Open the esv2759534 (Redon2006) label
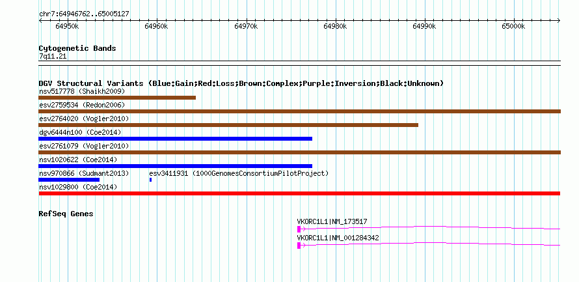Image resolution: width=579 pixels, height=282 pixels. point(82,105)
